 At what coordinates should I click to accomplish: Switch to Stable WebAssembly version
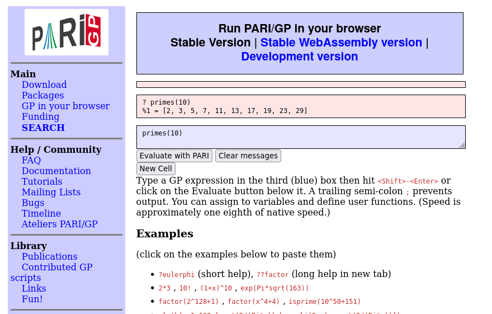(x=341, y=43)
